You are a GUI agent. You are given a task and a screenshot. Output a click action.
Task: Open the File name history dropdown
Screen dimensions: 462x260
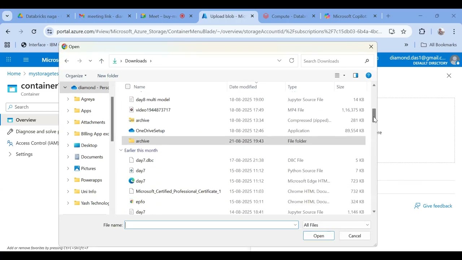tap(295, 225)
